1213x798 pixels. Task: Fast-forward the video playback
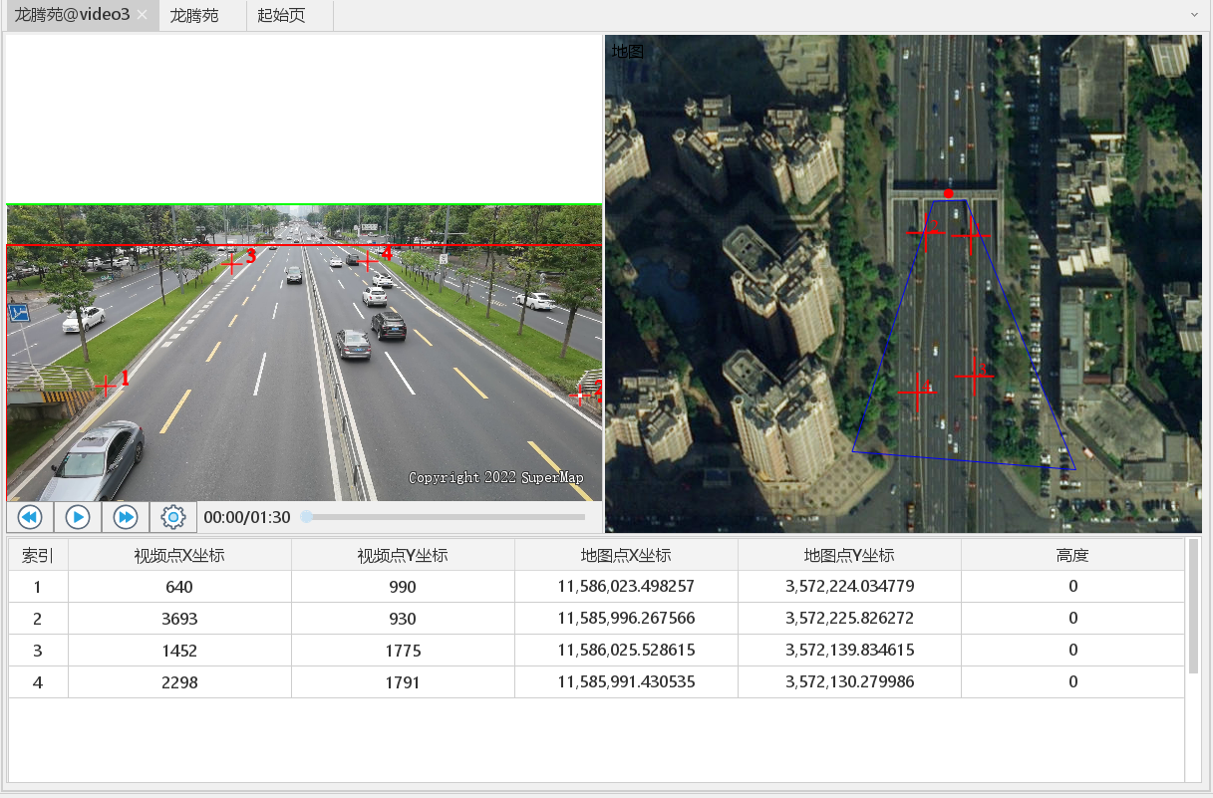point(126,517)
